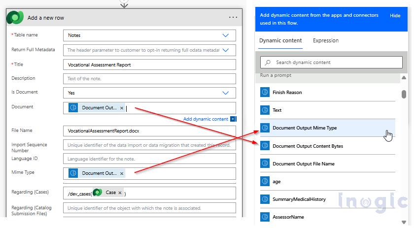Image resolution: width=416 pixels, height=228 pixels.
Task: Remove the Document Output token from Mime Type field
Action: click(x=122, y=173)
